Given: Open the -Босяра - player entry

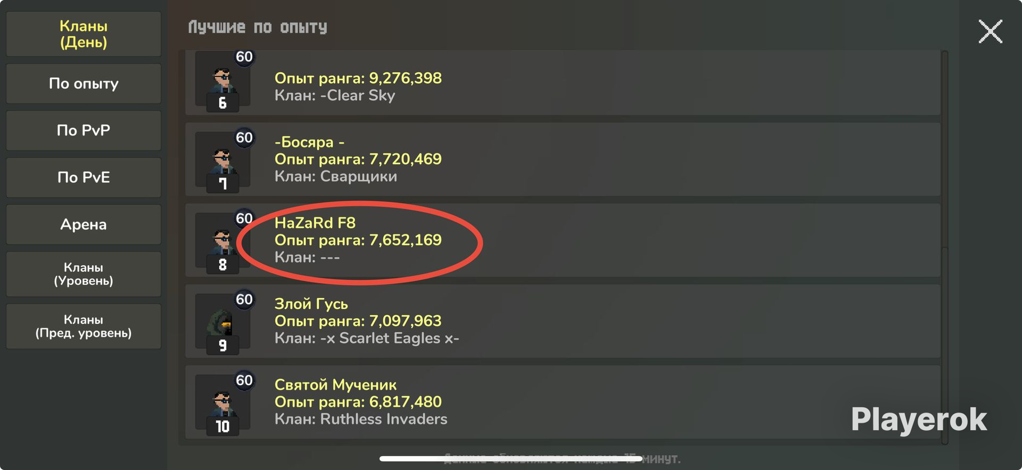Looking at the screenshot, I should tap(563, 160).
